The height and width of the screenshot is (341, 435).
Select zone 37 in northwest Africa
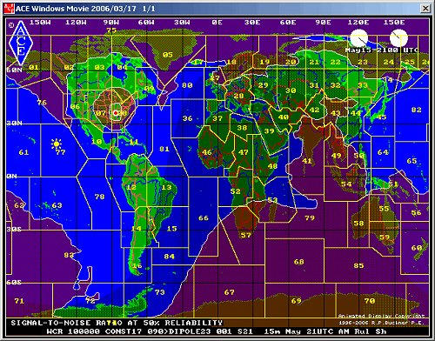coord(217,118)
